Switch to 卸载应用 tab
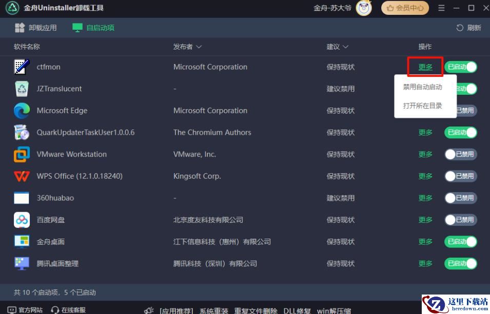 pyautogui.click(x=35, y=28)
